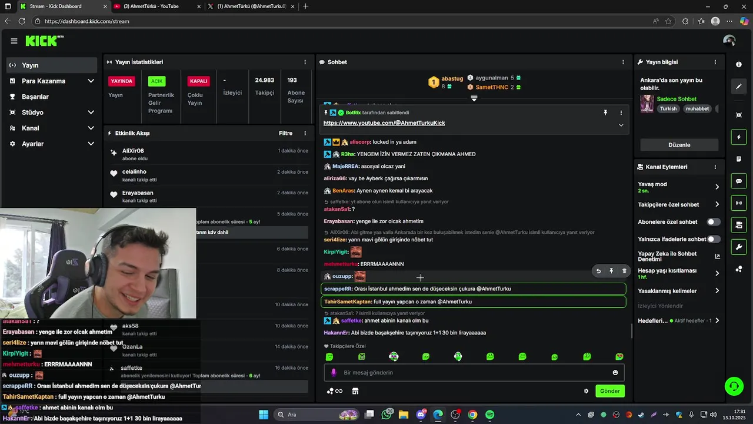Select Yayın in the left sidebar
This screenshot has width=753, height=424.
(52, 65)
